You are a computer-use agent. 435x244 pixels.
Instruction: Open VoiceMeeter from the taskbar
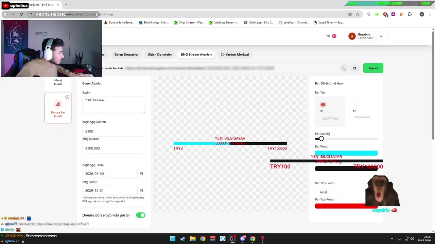(213, 239)
